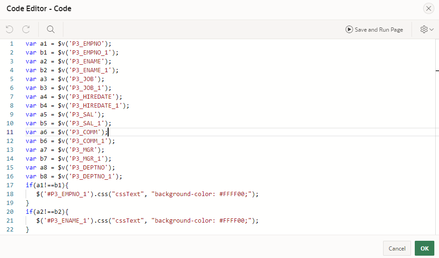Place cursor in '#P3_EMPNO_1' css line
Image resolution: width=439 pixels, height=258 pixels.
[147, 194]
